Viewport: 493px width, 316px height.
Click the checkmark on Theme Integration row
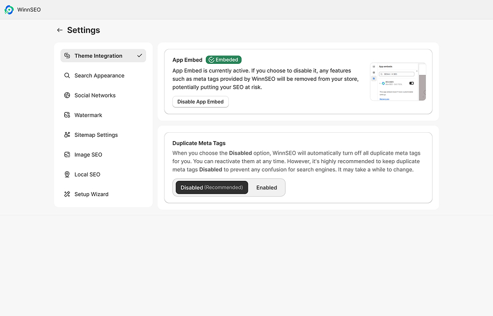tap(139, 55)
